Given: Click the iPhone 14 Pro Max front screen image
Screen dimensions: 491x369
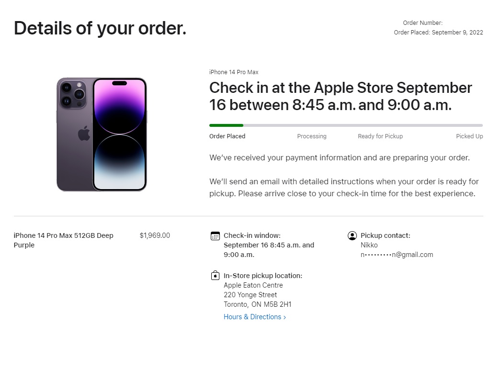Looking at the screenshot, I should pyautogui.click(x=119, y=134).
